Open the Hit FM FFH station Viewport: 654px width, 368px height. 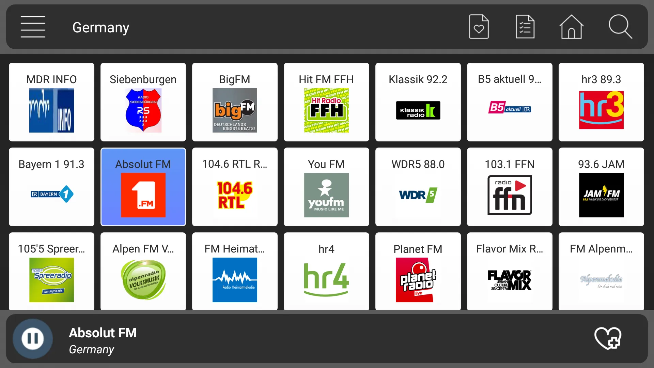tap(327, 102)
